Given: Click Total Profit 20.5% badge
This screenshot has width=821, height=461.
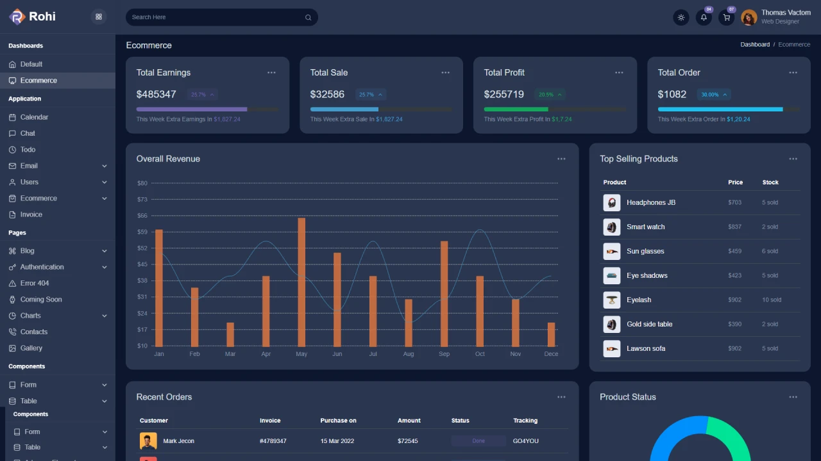Looking at the screenshot, I should pos(550,95).
